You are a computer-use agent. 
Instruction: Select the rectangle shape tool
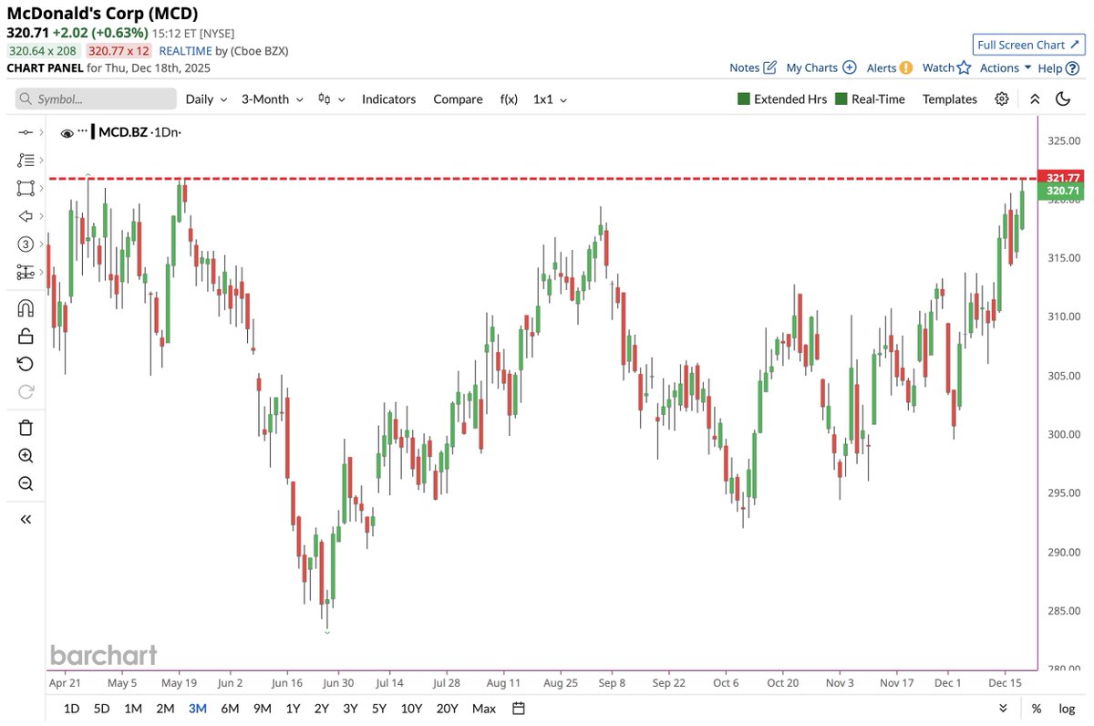(x=25, y=188)
